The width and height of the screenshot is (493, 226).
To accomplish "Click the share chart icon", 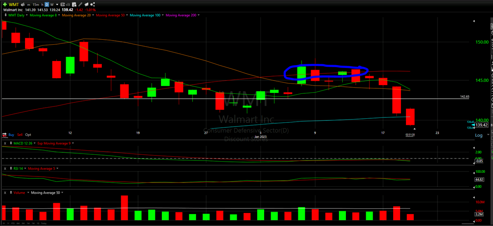I will tap(93, 5).
